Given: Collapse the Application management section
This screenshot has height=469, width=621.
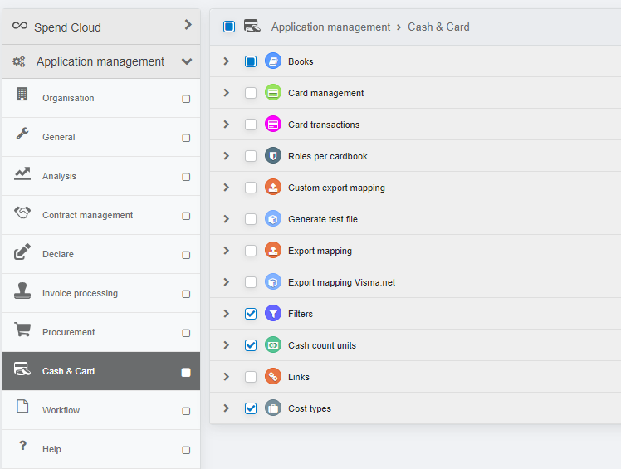Looking at the screenshot, I should [187, 61].
